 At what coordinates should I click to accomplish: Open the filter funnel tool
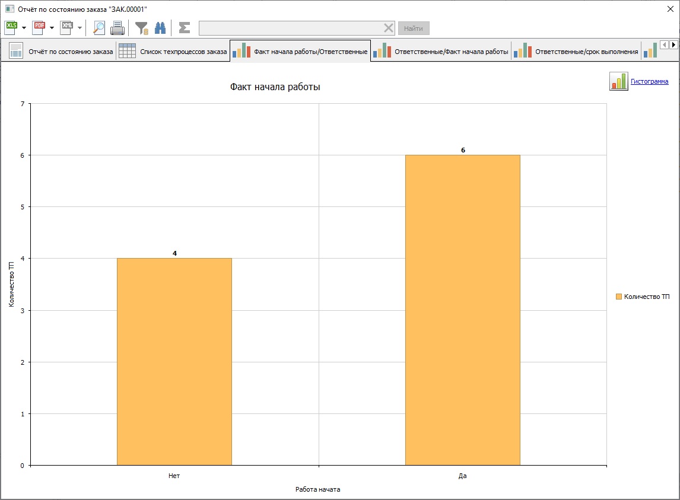coord(141,27)
